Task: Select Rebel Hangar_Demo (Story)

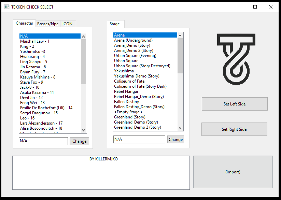Action: [x=145, y=97]
